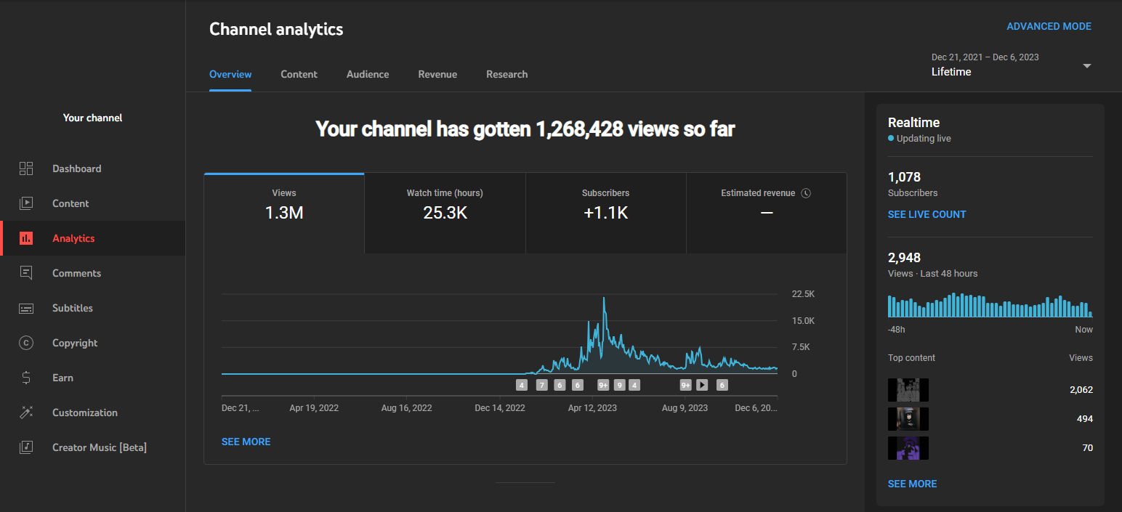The width and height of the screenshot is (1122, 512).
Task: Click the 'Apr 12, 2023' axis label
Action: click(x=592, y=408)
